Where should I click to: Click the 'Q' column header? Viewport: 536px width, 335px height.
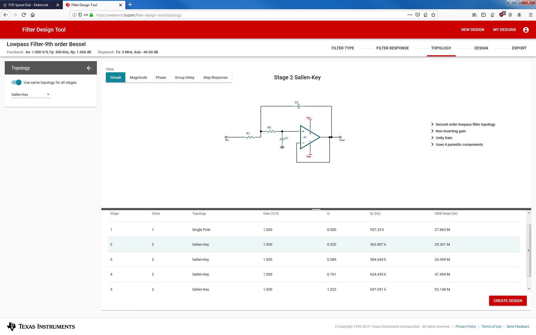click(328, 214)
